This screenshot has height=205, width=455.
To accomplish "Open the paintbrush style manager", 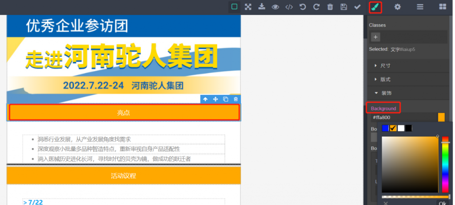I will point(375,7).
